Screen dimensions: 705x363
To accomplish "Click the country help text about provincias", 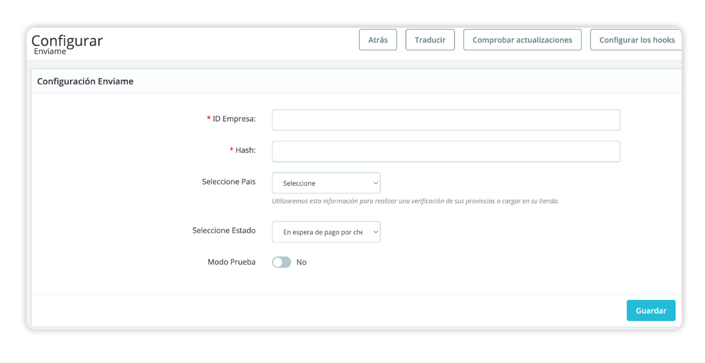I will [x=415, y=201].
